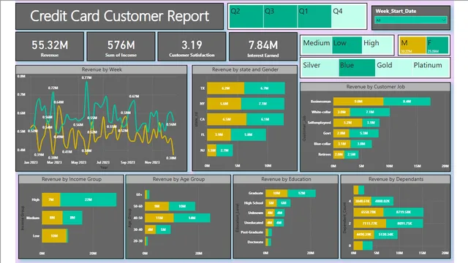Click the Jul 2023 axis label

tap(103, 162)
